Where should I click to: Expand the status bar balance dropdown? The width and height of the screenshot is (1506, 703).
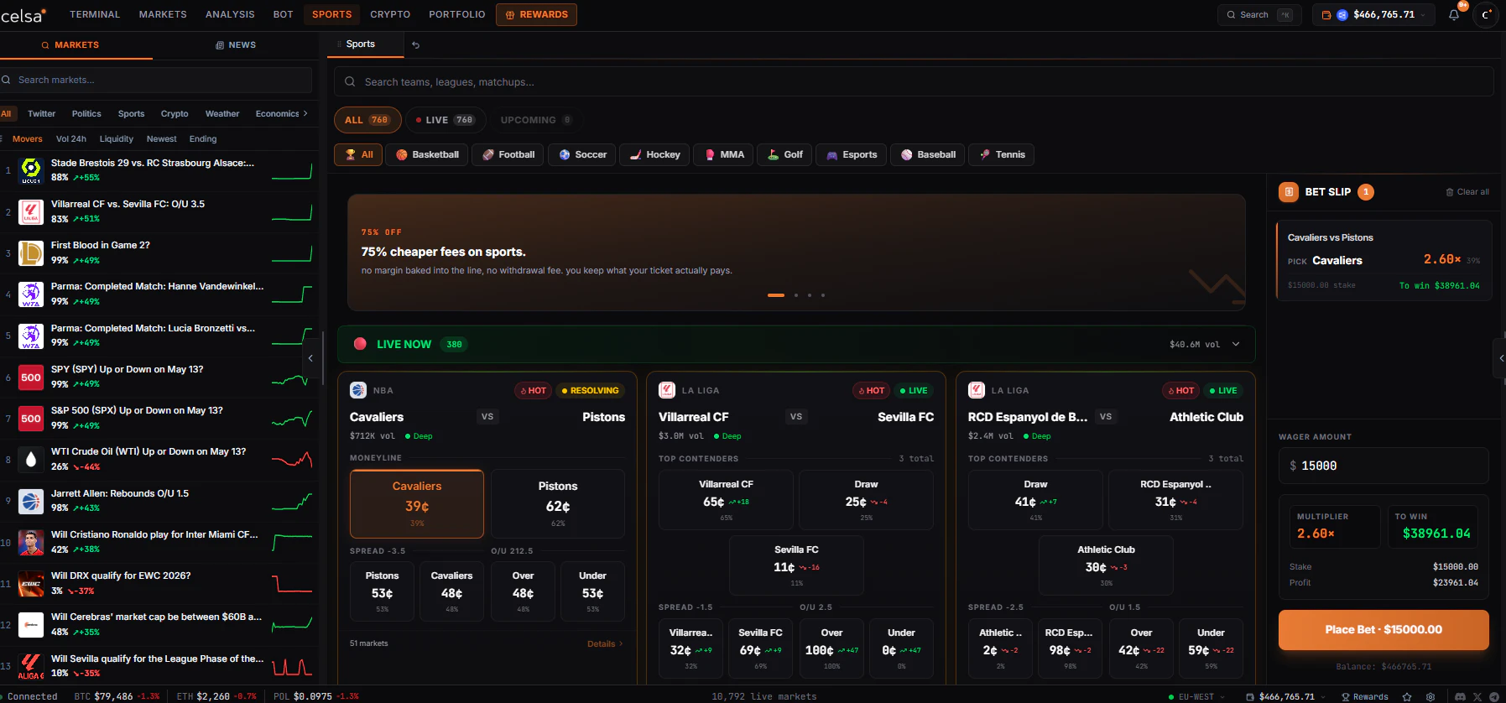click(1324, 696)
